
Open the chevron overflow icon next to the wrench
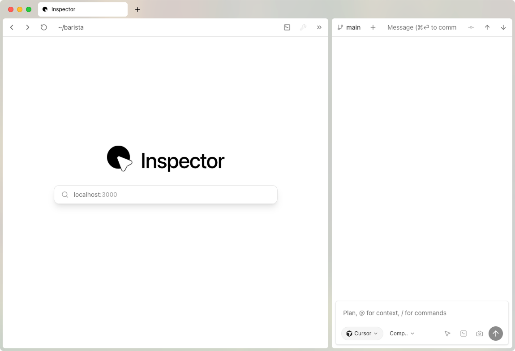coord(319,27)
